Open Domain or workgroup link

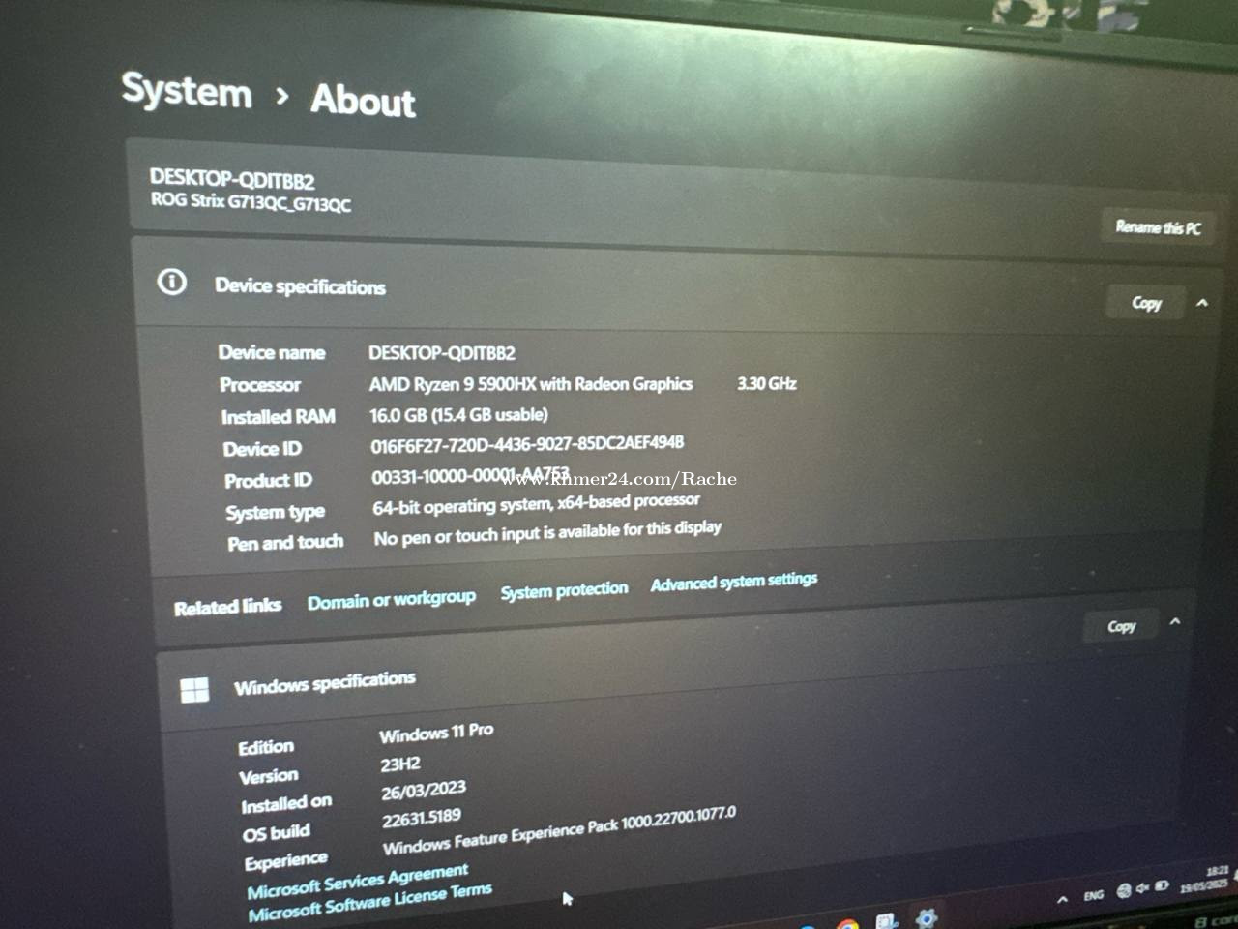click(392, 600)
